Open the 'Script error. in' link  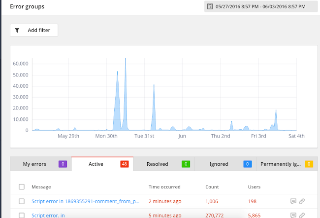coord(48,215)
